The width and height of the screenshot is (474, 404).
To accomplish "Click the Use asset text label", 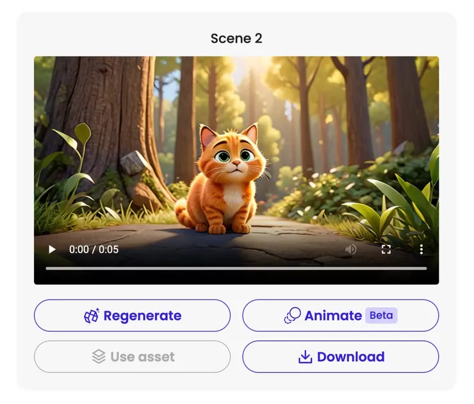I will (142, 357).
